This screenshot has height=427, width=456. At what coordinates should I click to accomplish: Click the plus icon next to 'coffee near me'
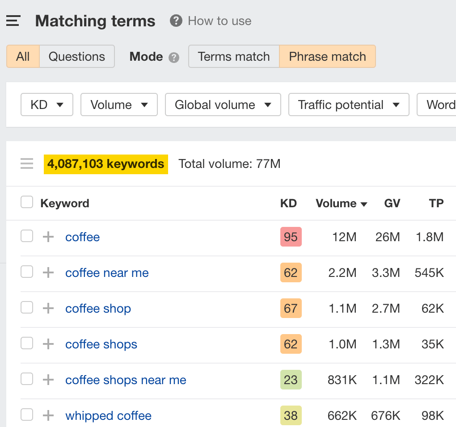pos(48,272)
